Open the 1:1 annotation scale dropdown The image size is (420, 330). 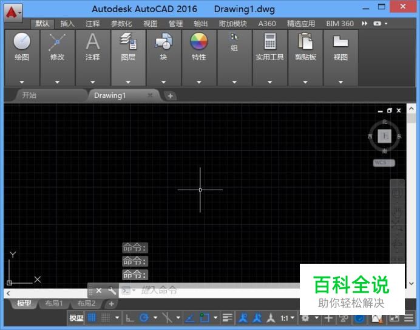pyautogui.click(x=288, y=318)
